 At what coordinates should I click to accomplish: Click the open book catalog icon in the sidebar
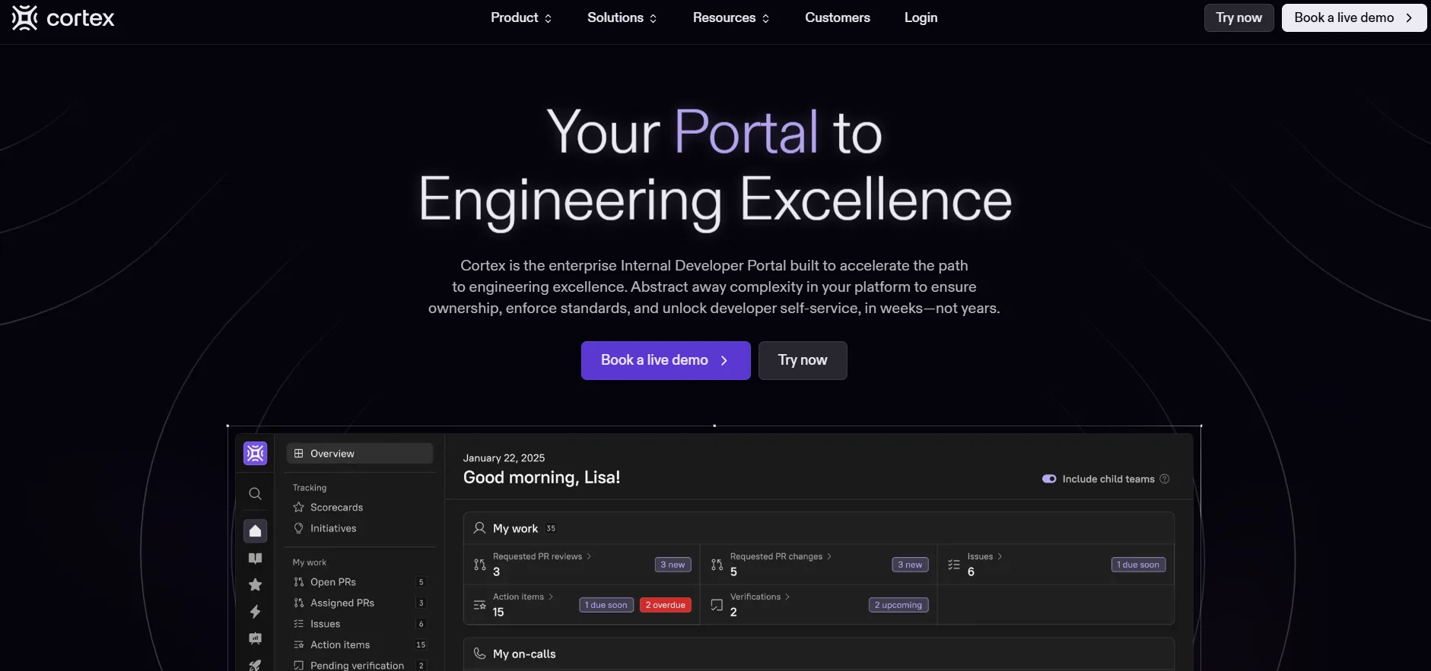(x=255, y=559)
